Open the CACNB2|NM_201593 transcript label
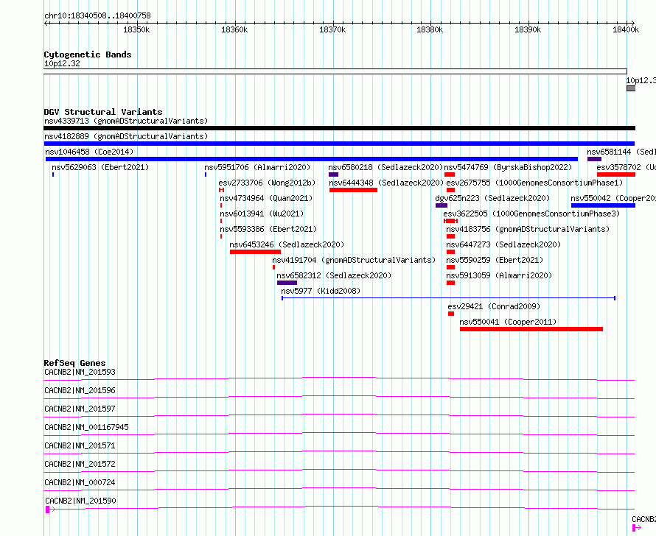The width and height of the screenshot is (656, 536). pyautogui.click(x=80, y=373)
